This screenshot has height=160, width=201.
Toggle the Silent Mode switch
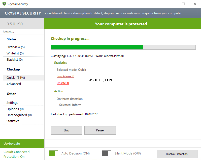[107, 153]
